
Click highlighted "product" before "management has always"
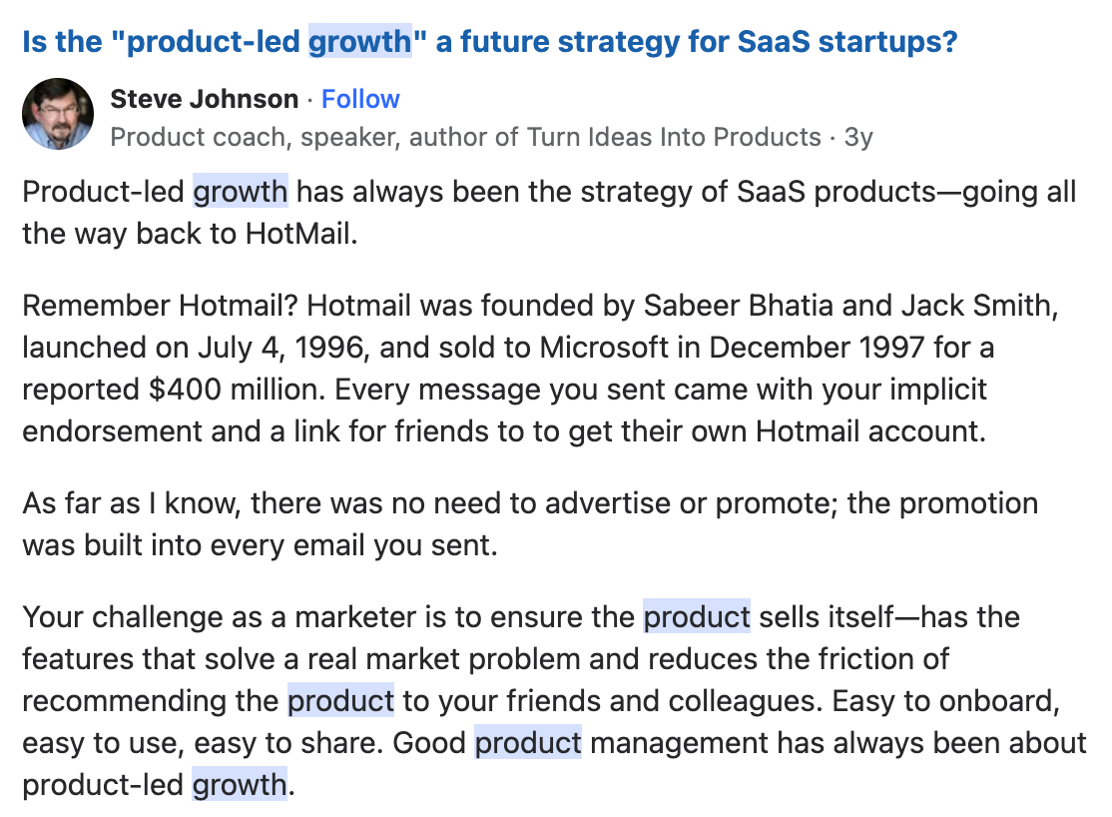tap(528, 743)
